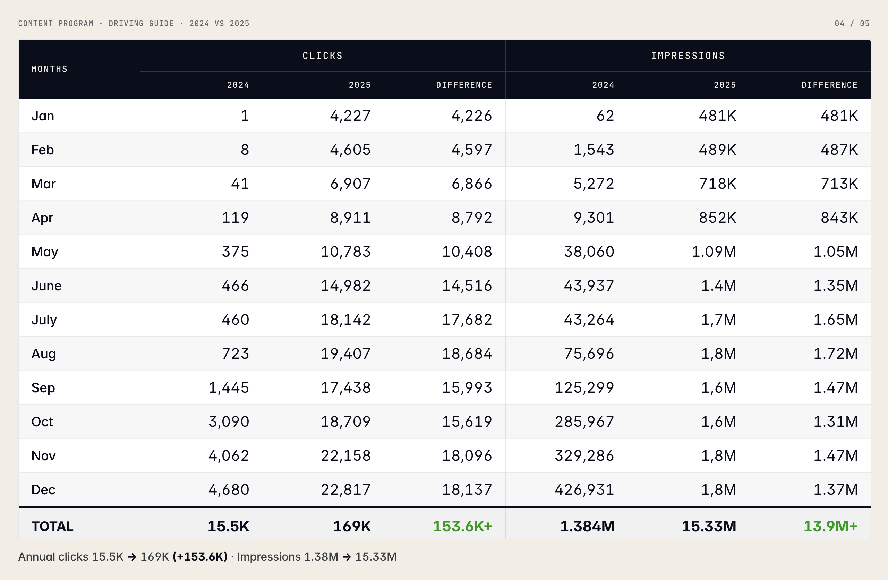
Task: Select the Oct impressions difference 1.31M
Action: click(x=836, y=421)
